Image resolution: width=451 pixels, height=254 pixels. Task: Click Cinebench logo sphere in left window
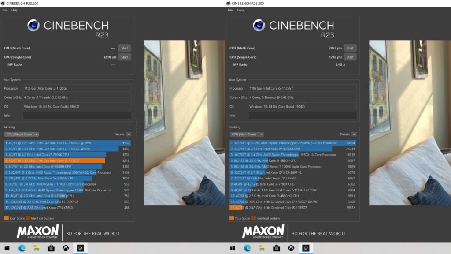pyautogui.click(x=33, y=25)
